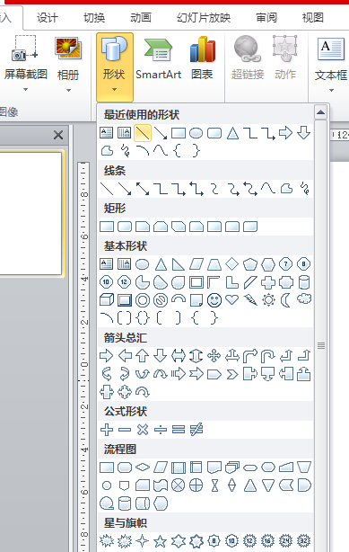349x552 pixels.
Task: Select the right triangle in 基本形状
Action: click(179, 264)
